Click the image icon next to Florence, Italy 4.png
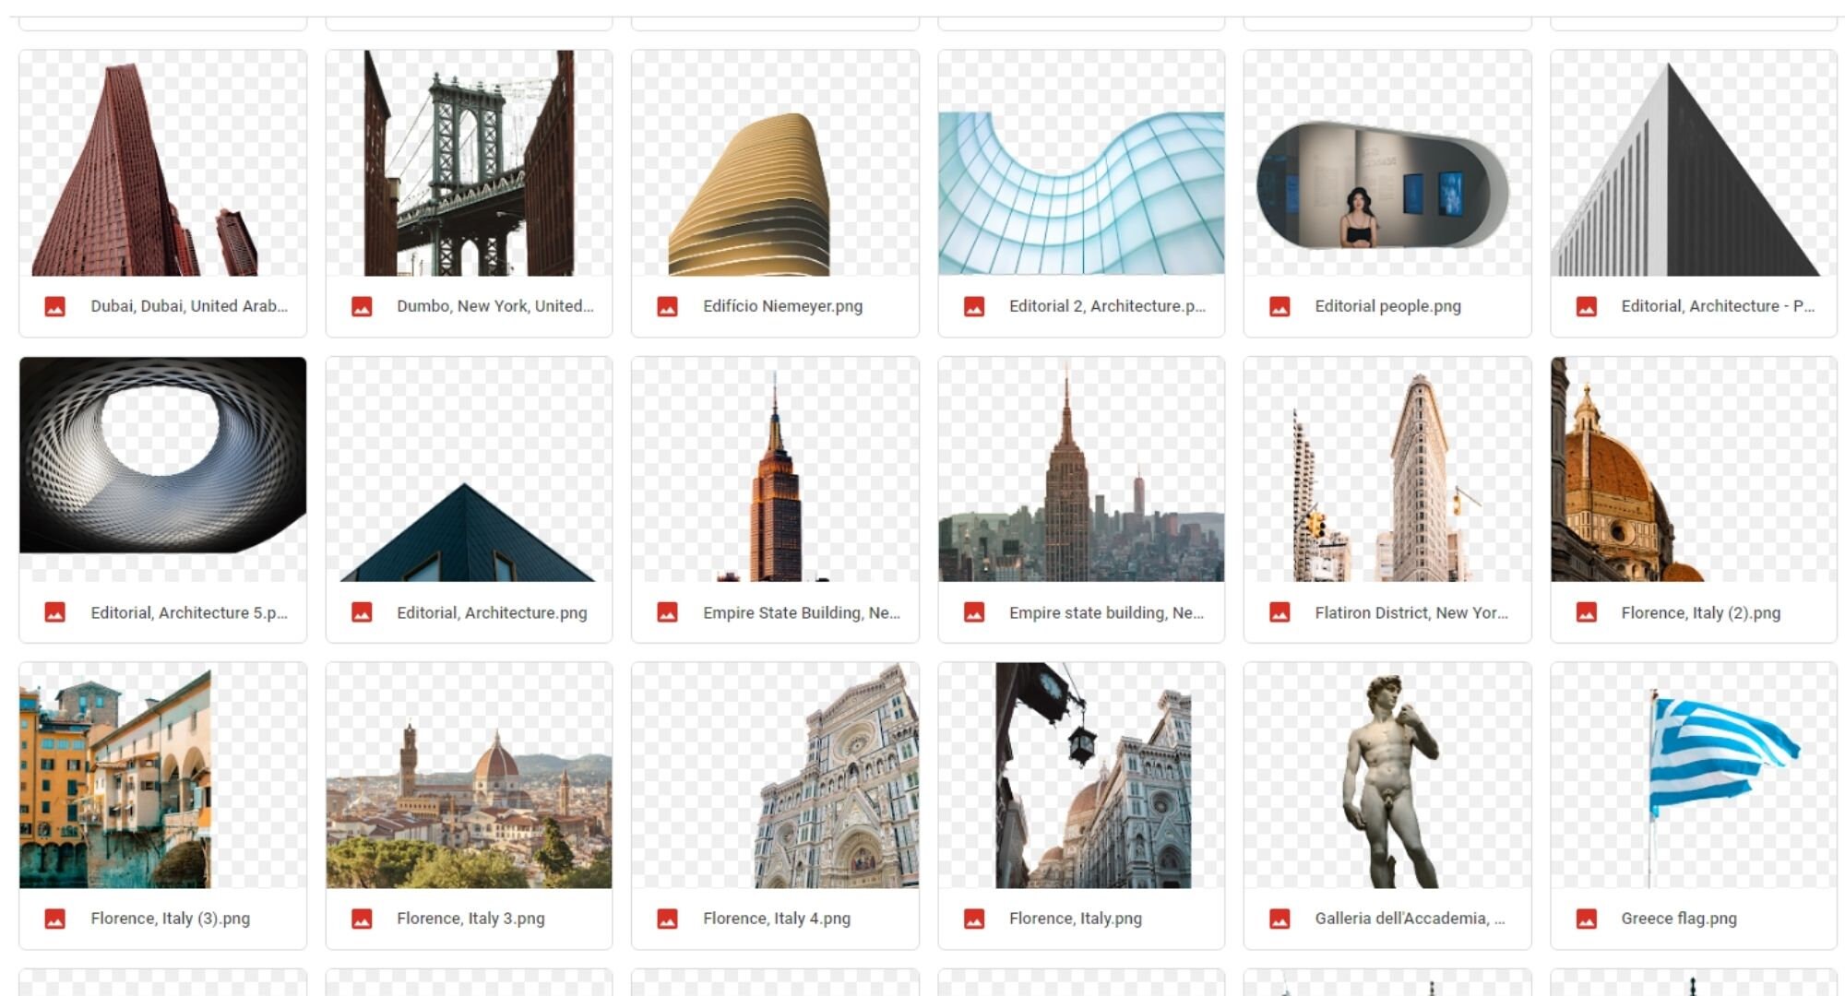The image size is (1845, 996). click(666, 919)
